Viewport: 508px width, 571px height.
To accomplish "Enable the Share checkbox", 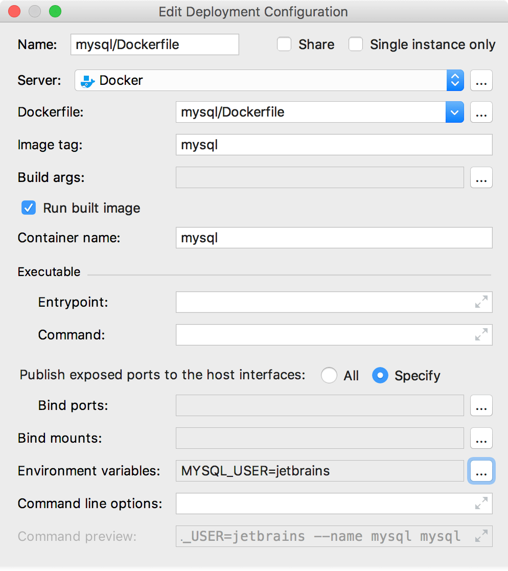I will click(x=284, y=44).
